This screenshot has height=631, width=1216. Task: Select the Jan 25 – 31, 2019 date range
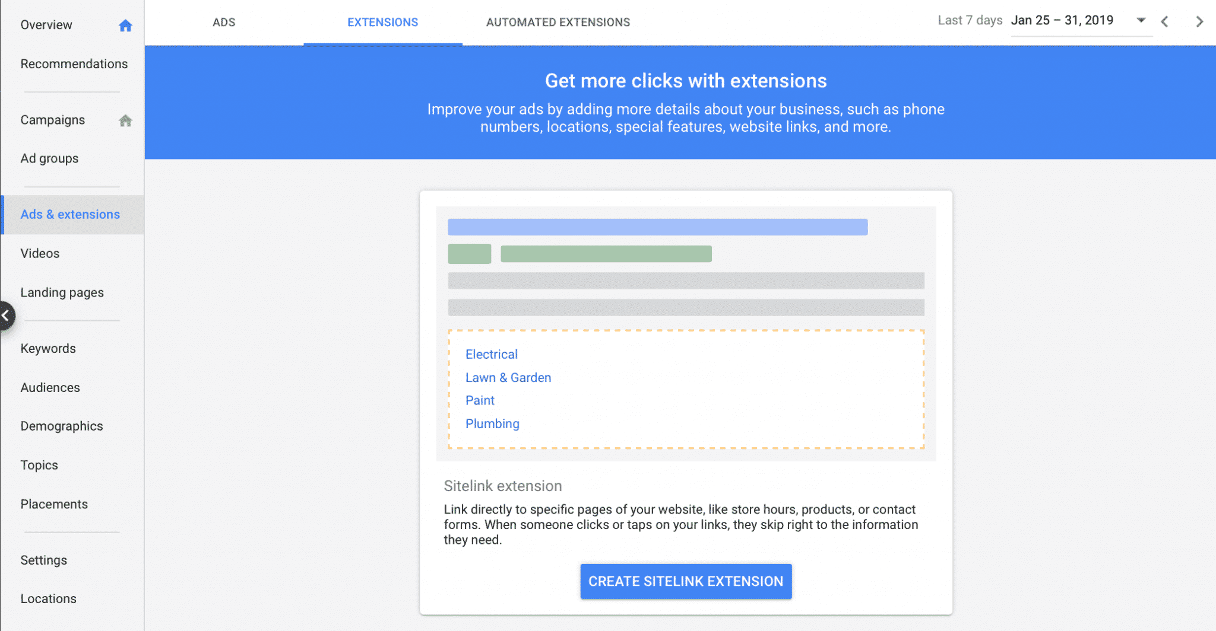pyautogui.click(x=1062, y=20)
